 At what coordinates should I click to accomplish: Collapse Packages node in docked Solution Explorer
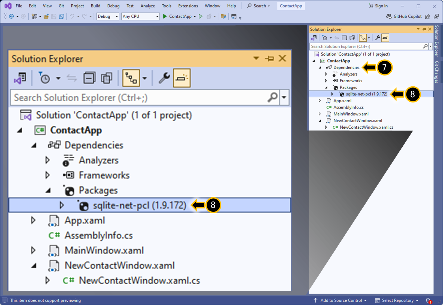[x=326, y=87]
